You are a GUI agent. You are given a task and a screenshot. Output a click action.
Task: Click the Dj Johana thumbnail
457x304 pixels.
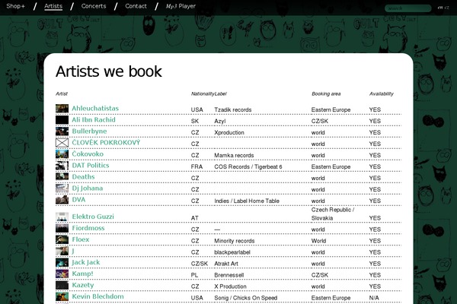pos(62,188)
